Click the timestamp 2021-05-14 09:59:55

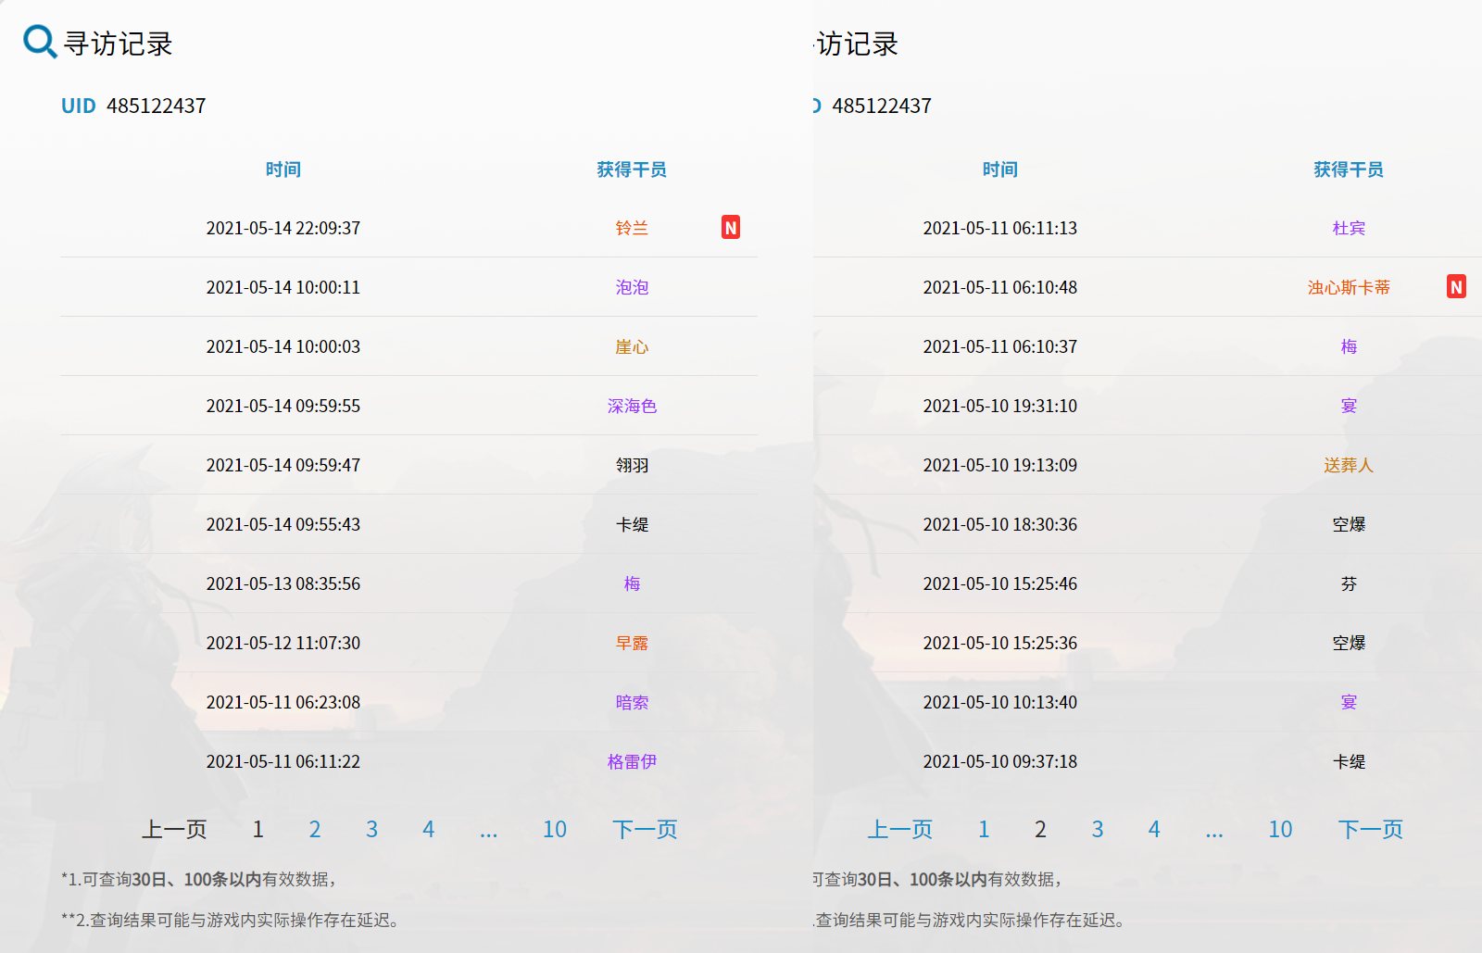click(283, 406)
